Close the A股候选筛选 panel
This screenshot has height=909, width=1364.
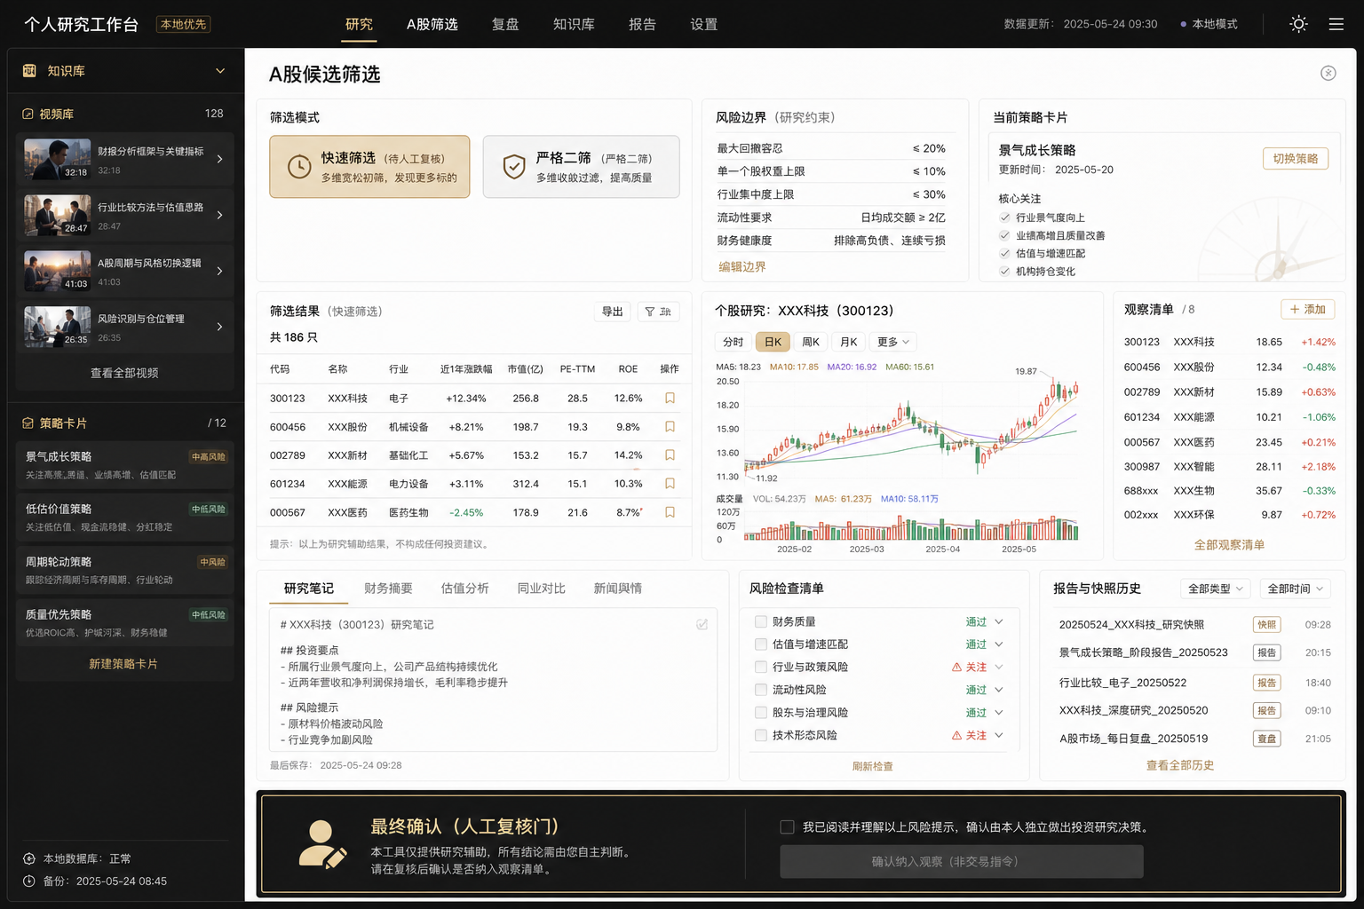pos(1328,73)
